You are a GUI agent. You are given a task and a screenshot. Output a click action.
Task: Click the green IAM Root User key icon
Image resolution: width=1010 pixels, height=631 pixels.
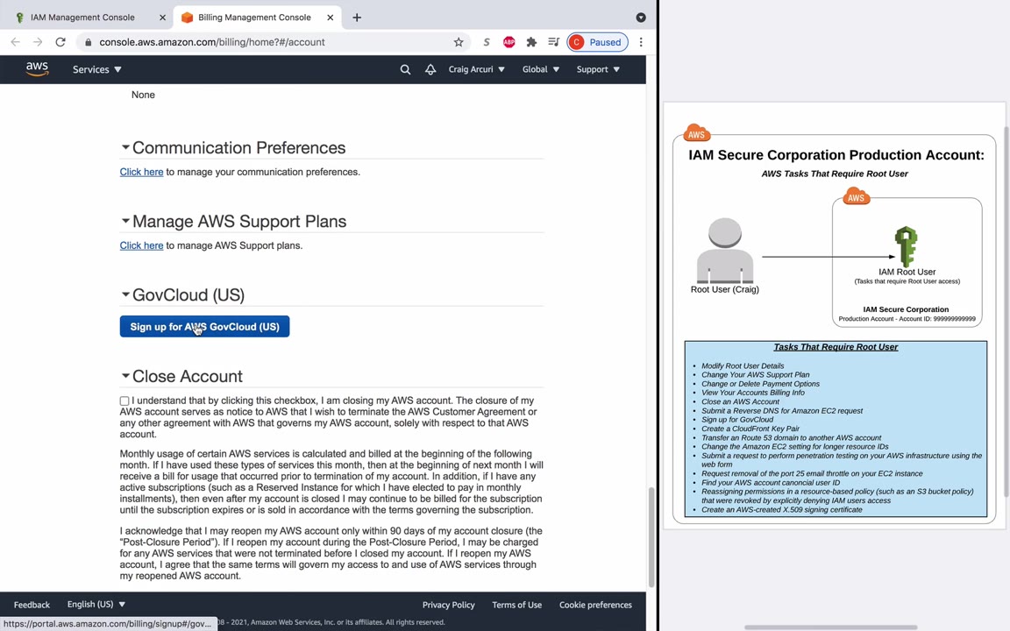coord(906,246)
